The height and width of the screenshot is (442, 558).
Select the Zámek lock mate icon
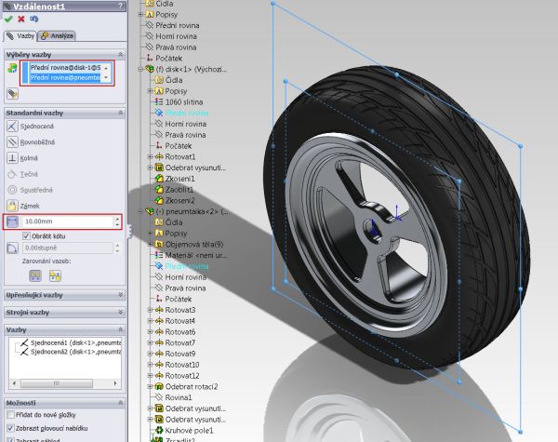point(13,206)
